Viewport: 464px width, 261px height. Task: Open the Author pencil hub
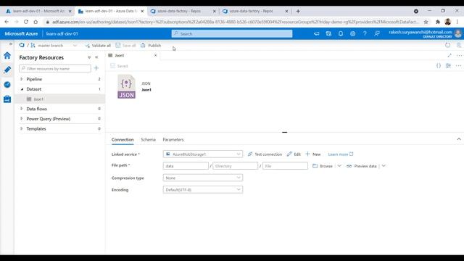pos(7,70)
